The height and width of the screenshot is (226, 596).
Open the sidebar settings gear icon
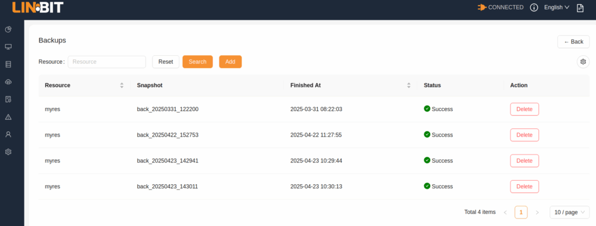click(8, 152)
